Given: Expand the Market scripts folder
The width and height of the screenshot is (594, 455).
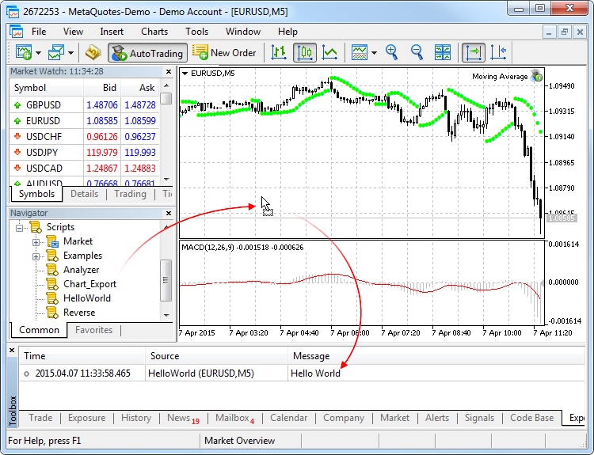Looking at the screenshot, I should pos(36,242).
